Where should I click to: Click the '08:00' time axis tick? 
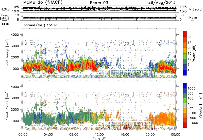pyautogui.click(x=74, y=135)
